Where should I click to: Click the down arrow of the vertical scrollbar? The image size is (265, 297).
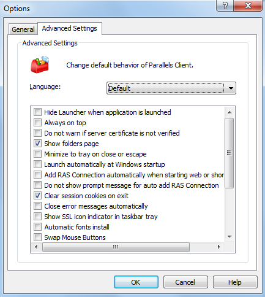coord(230,237)
